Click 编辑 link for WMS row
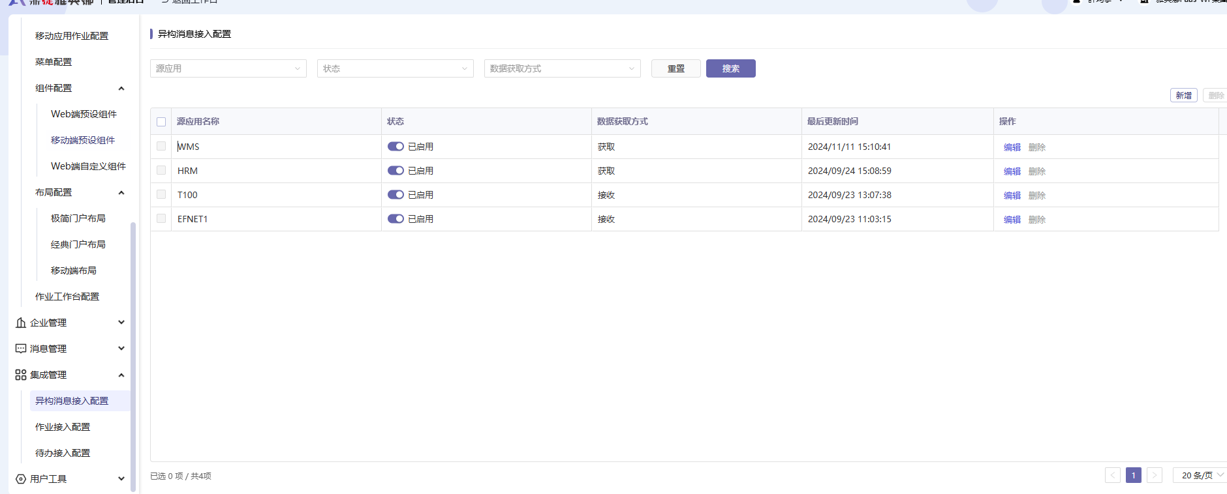Image resolution: width=1227 pixels, height=494 pixels. (1012, 147)
